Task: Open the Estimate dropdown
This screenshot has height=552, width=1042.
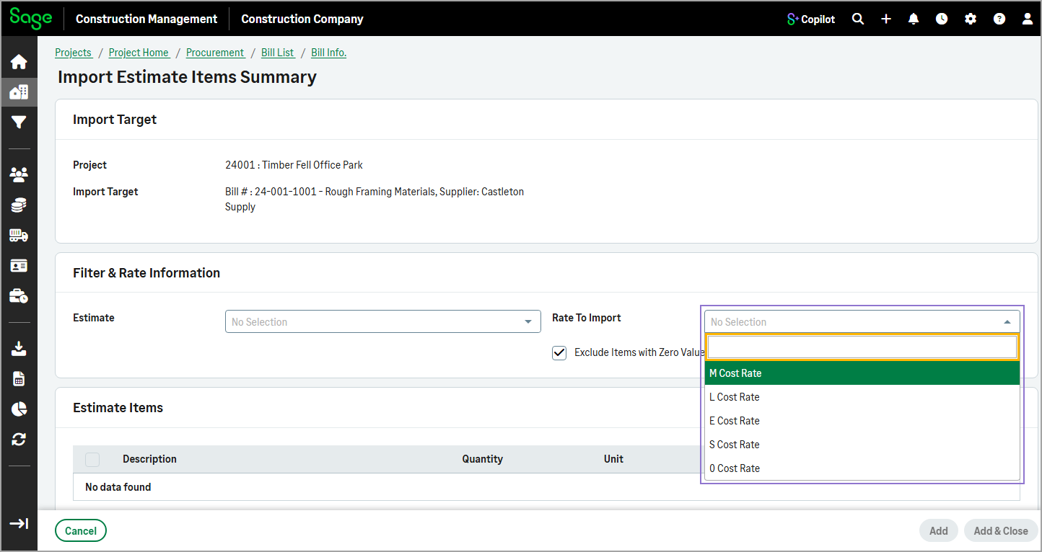Action: coord(382,321)
